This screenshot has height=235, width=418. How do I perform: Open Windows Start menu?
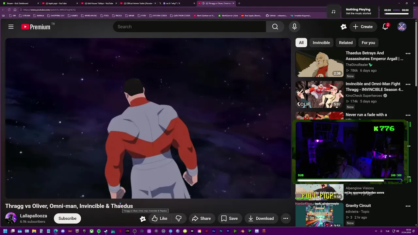5,231
